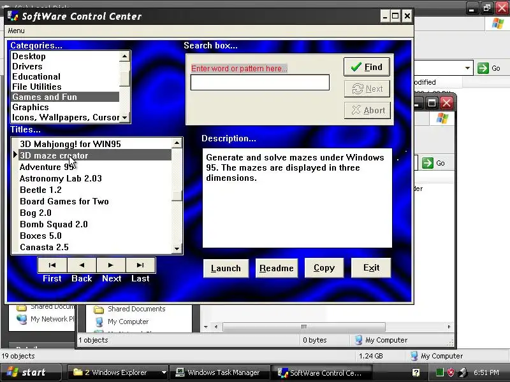
Task: Click the clock showing 6:51 PM
Action: (x=486, y=372)
